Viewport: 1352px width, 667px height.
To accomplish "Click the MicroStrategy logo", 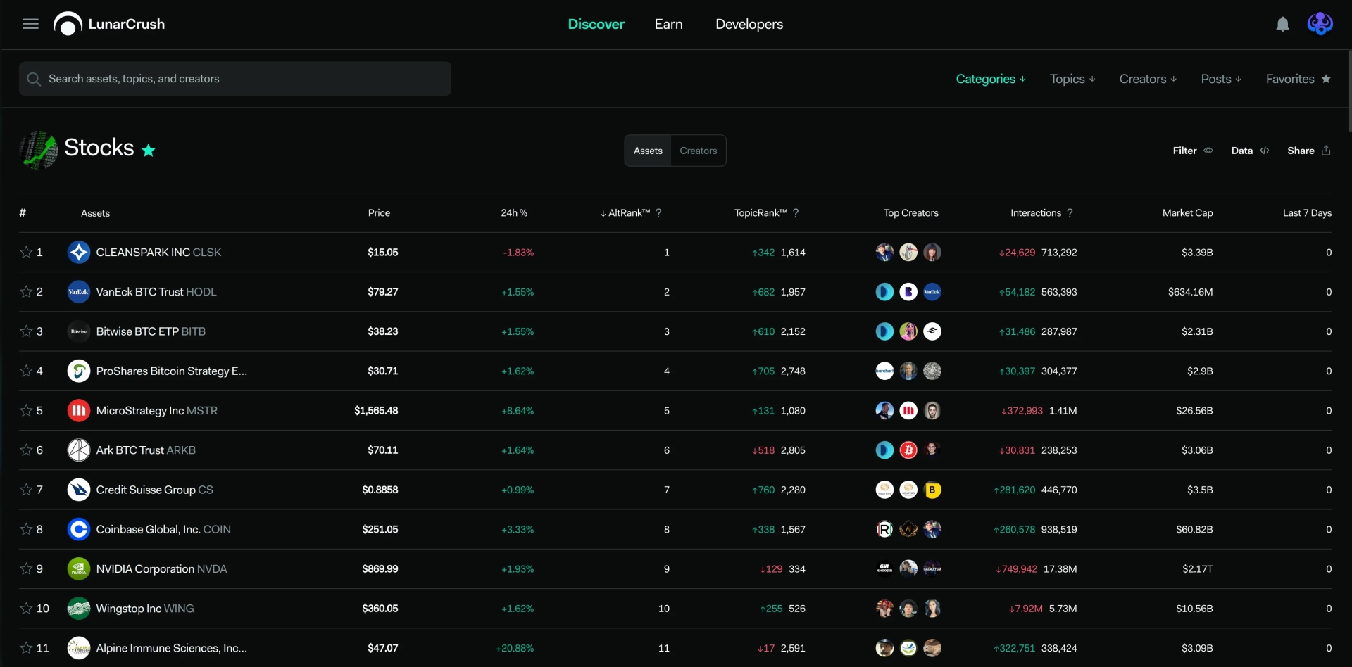I will click(x=79, y=410).
